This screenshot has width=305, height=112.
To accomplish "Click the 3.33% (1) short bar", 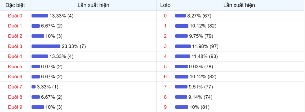I will pos(34,87).
